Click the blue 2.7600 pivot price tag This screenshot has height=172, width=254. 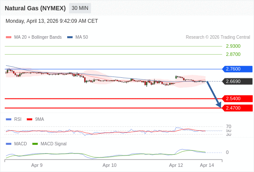[237, 69]
